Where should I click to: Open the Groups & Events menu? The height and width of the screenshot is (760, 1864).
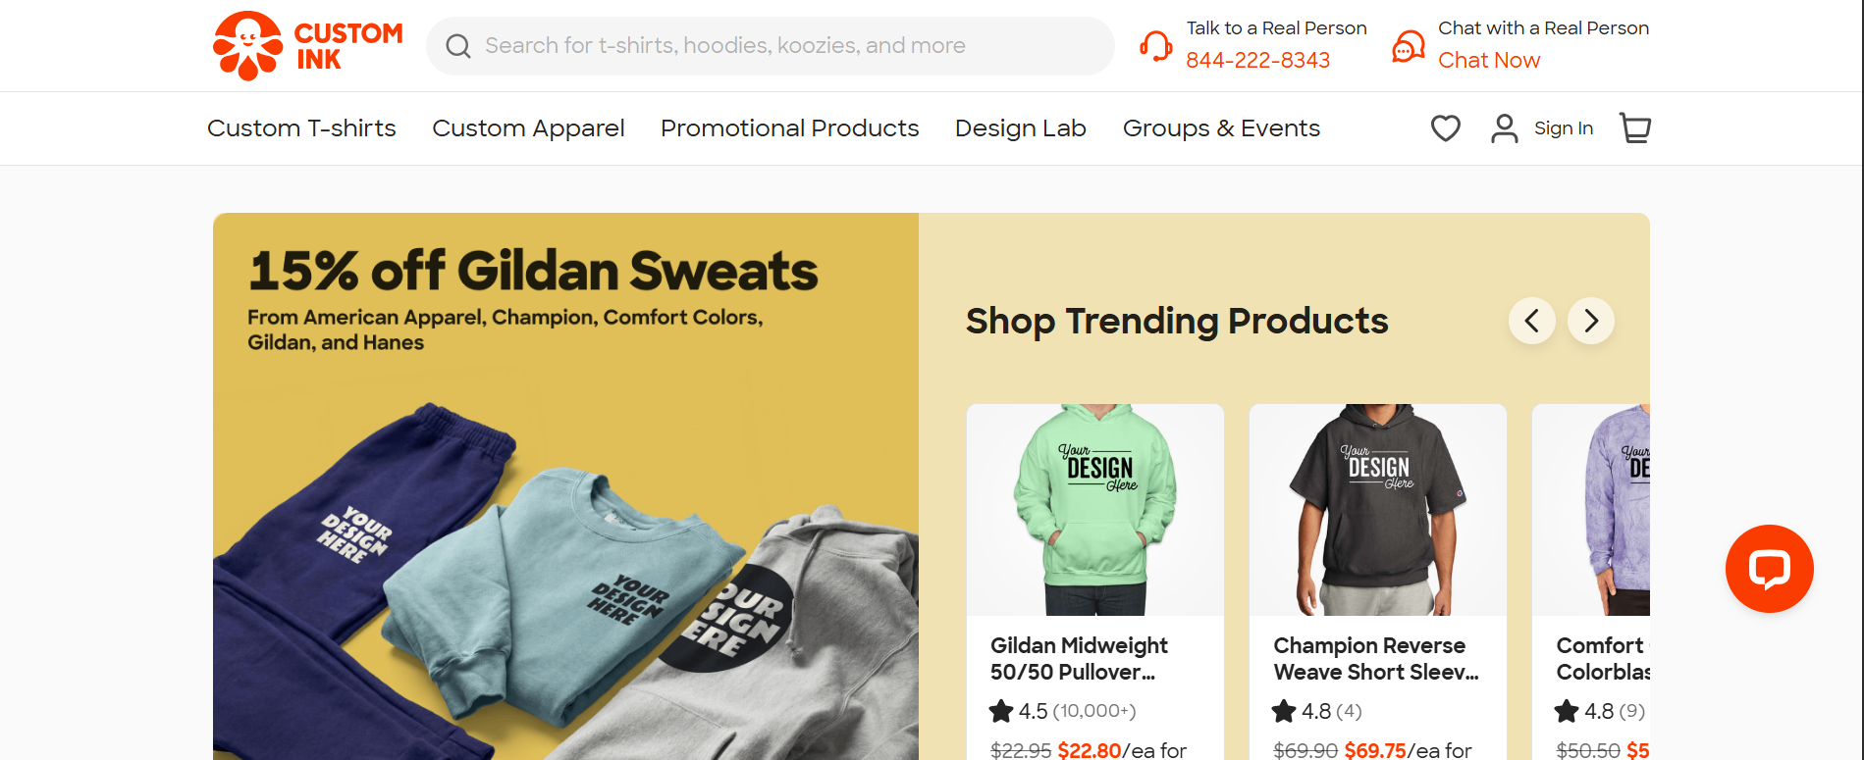1221,127
